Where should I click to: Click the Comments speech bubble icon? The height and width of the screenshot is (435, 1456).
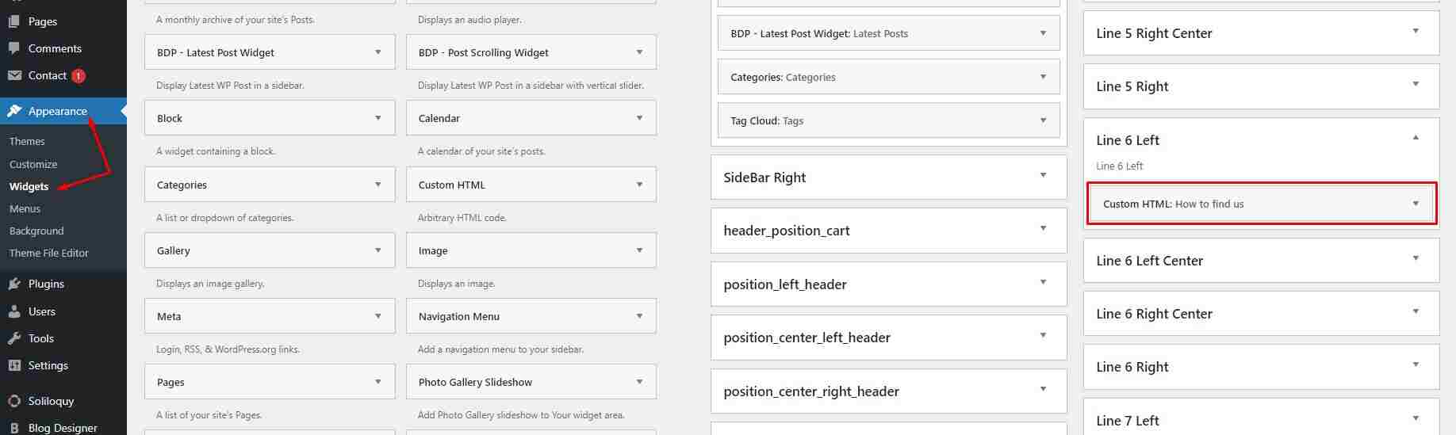[x=14, y=48]
